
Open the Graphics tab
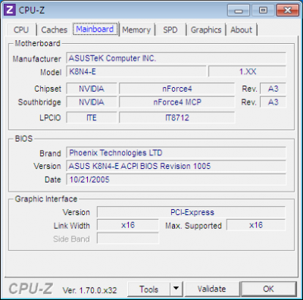tap(206, 30)
